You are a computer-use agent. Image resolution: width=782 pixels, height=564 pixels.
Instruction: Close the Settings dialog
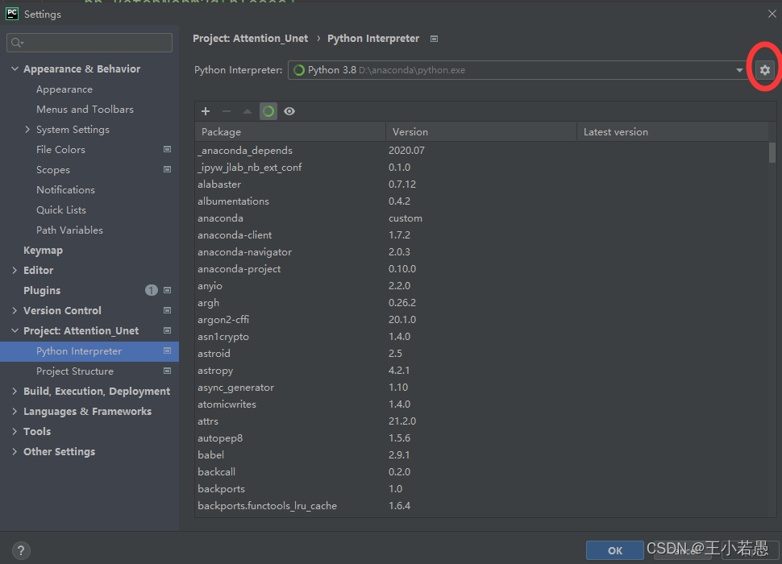point(772,14)
